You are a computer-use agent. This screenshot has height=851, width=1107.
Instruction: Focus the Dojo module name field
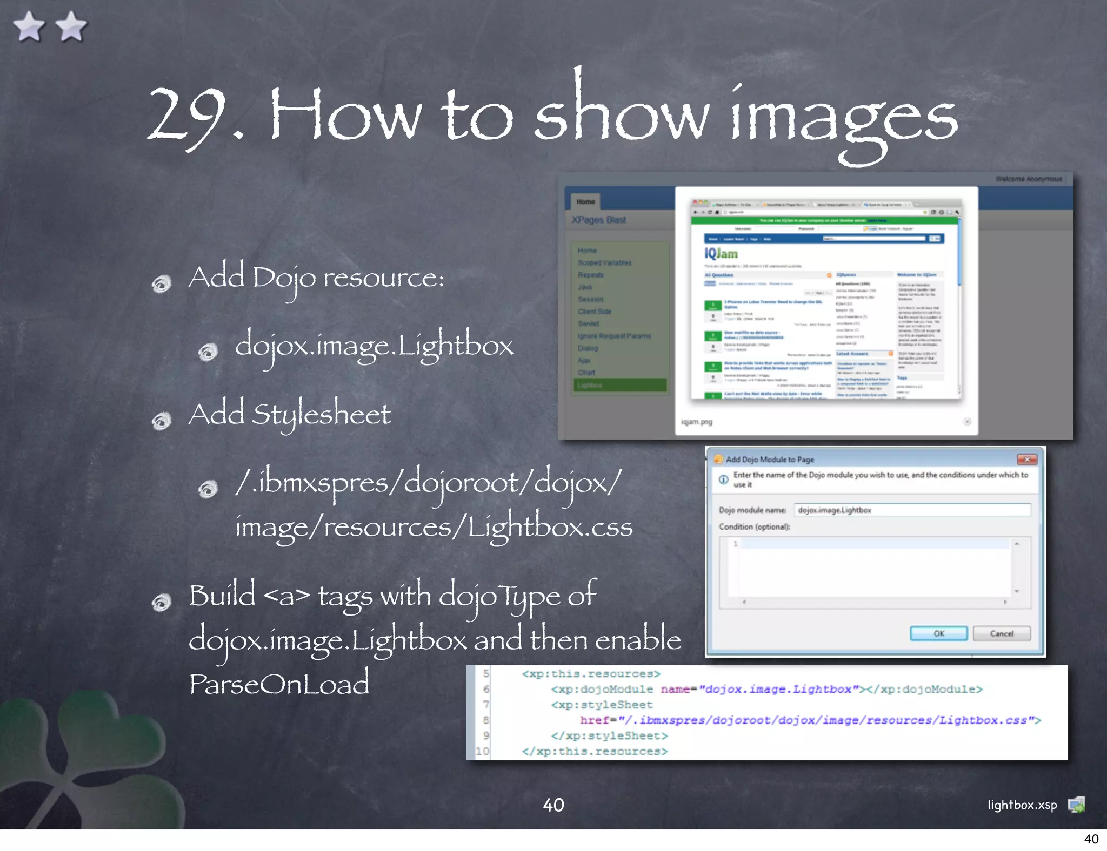point(912,510)
